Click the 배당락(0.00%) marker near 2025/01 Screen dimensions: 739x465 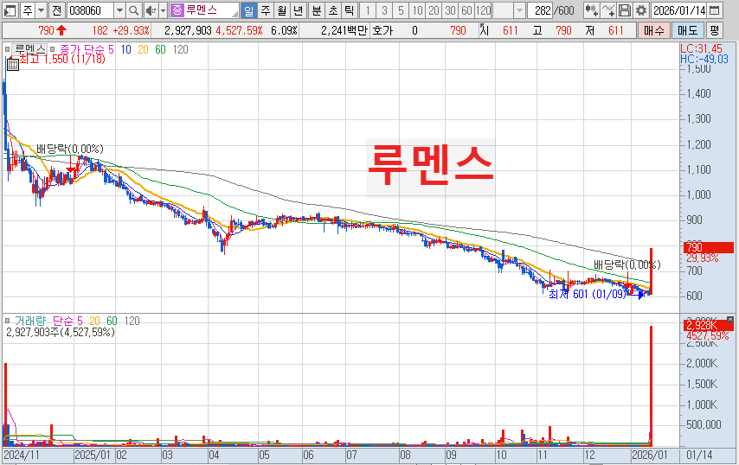click(x=70, y=150)
